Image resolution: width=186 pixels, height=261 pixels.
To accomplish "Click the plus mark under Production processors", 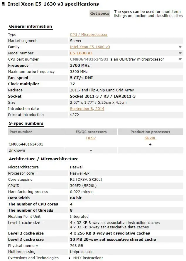I will coord(150,144).
